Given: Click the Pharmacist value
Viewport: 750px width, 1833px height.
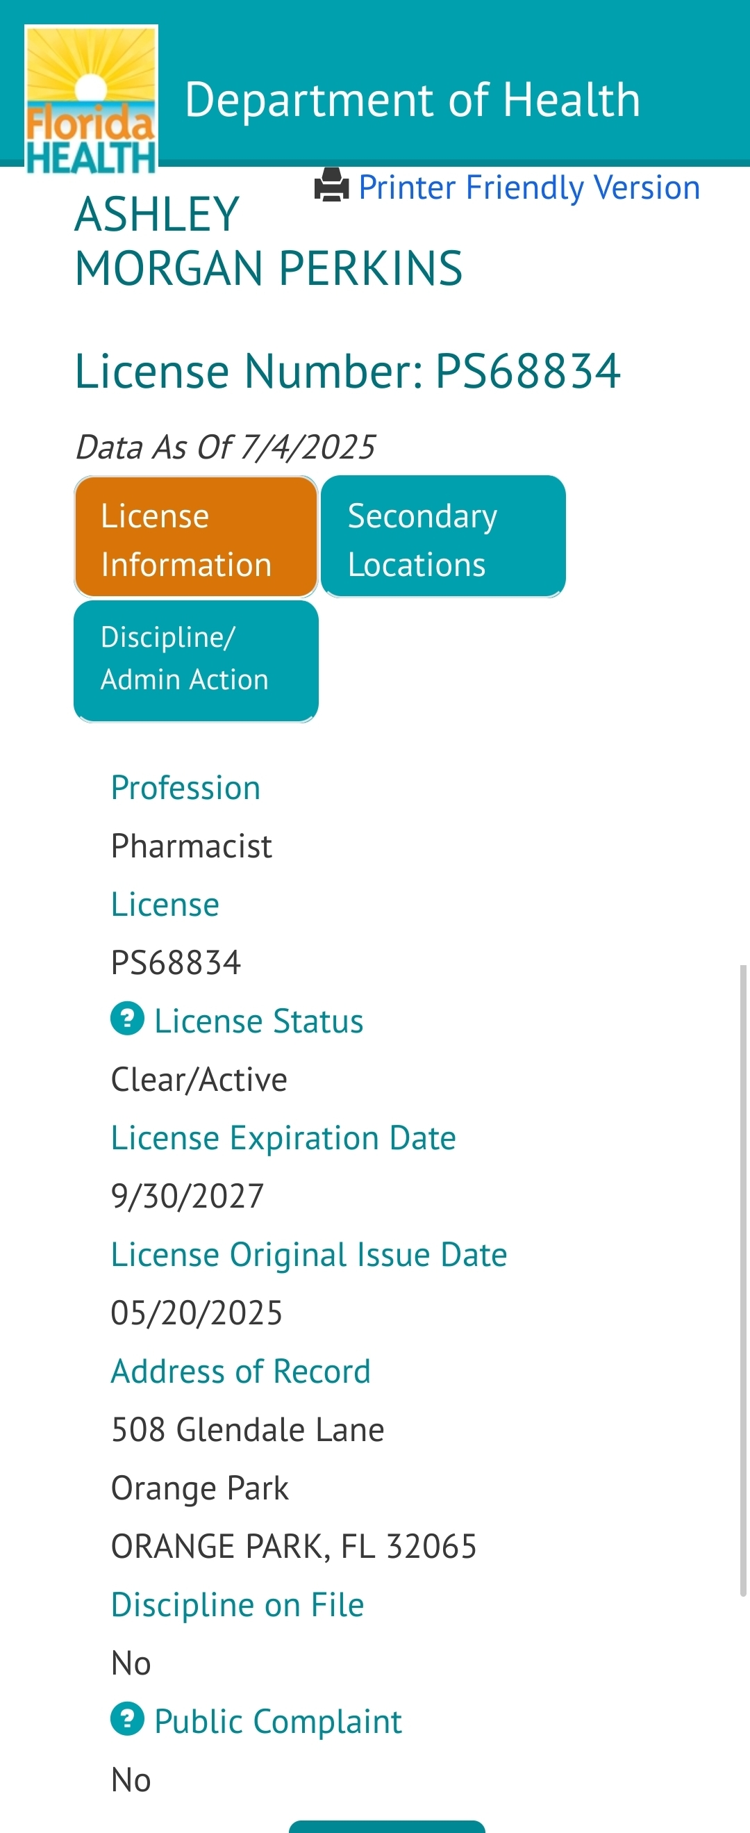Looking at the screenshot, I should (x=191, y=846).
